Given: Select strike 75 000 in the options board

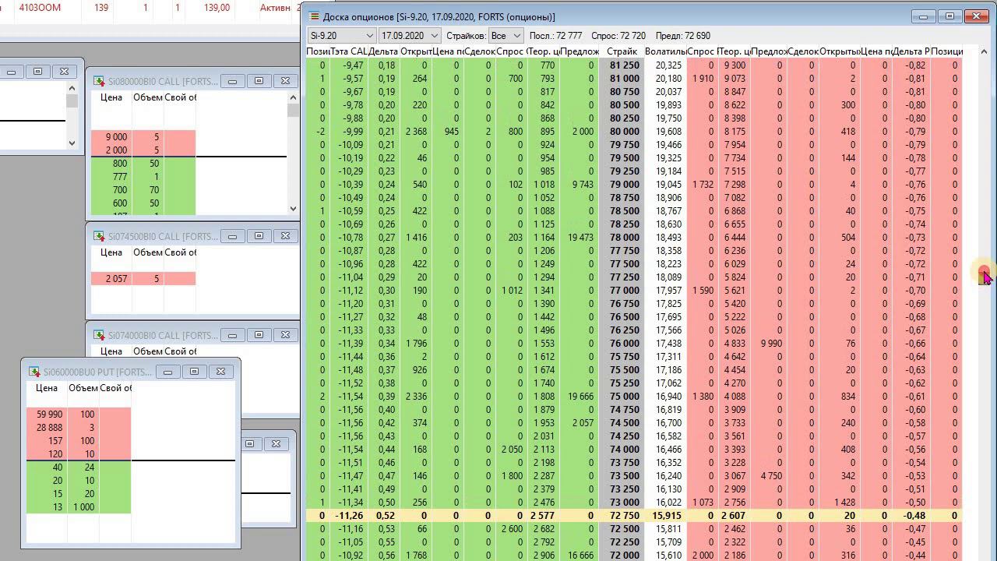Looking at the screenshot, I should pyautogui.click(x=624, y=397).
